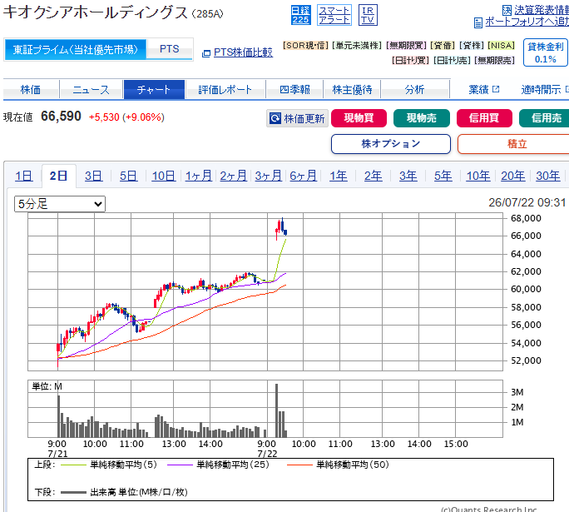Select the 10年 chart period
The width and height of the screenshot is (569, 512).
pyautogui.click(x=478, y=176)
